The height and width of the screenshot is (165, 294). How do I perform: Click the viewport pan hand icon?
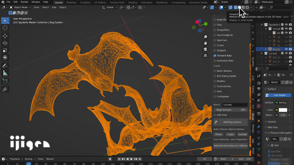click(205, 43)
